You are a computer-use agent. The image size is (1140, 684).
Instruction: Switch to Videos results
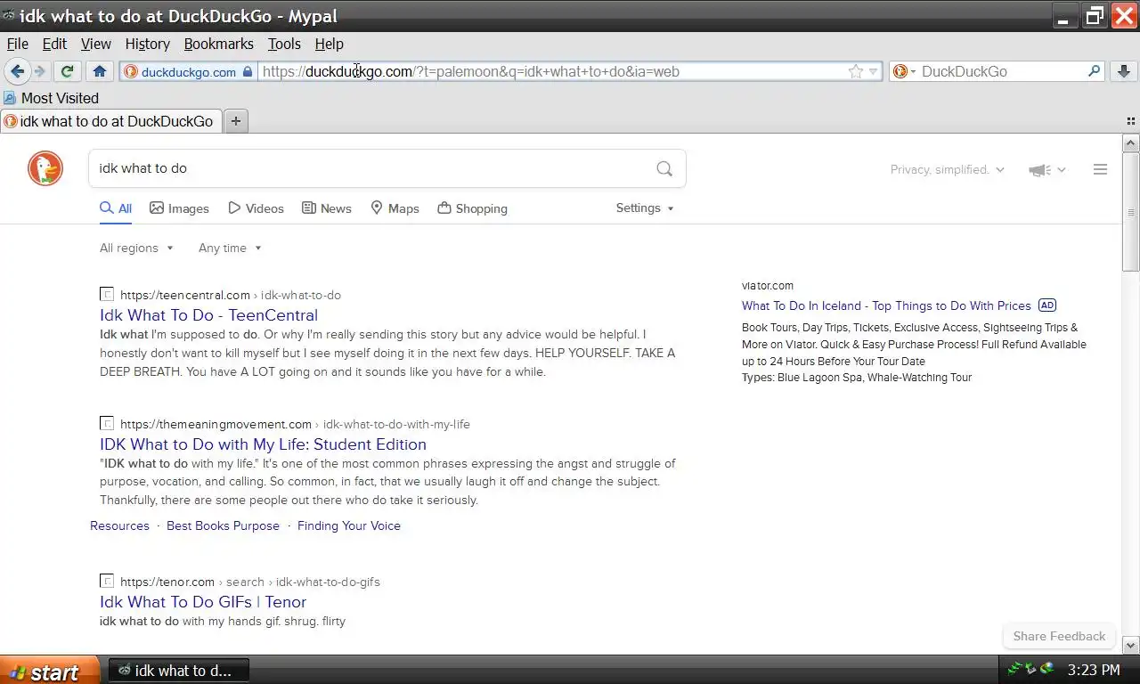coord(256,208)
